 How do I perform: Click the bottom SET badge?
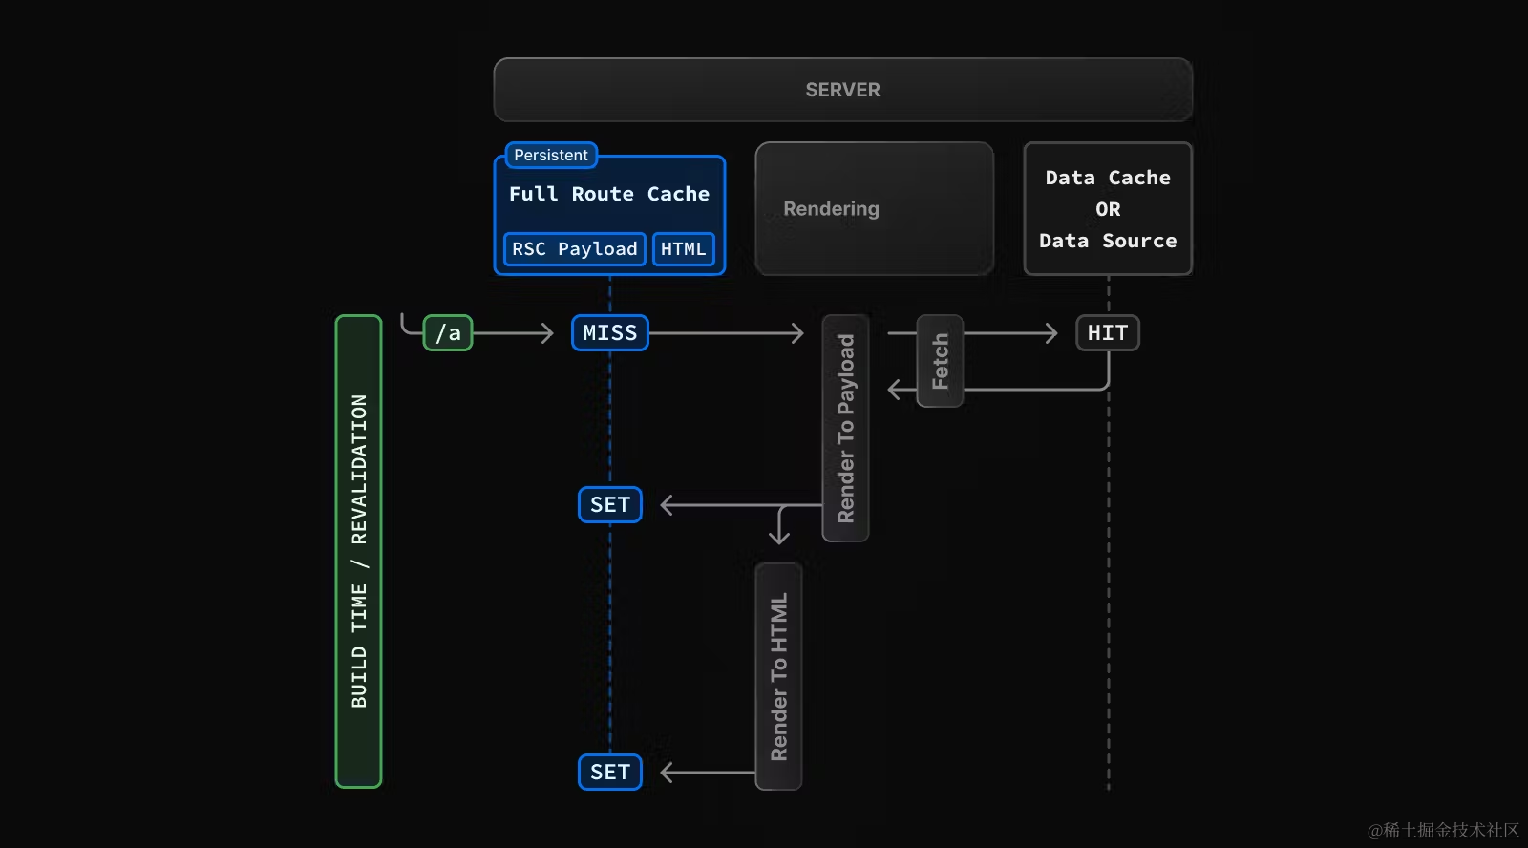pyautogui.click(x=610, y=773)
